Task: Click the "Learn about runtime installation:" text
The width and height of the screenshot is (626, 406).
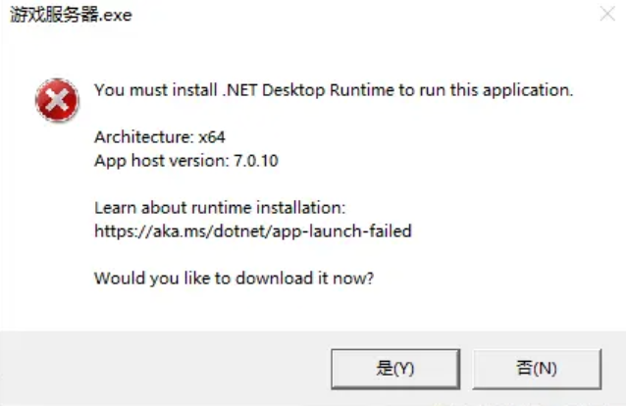Action: 221,208
